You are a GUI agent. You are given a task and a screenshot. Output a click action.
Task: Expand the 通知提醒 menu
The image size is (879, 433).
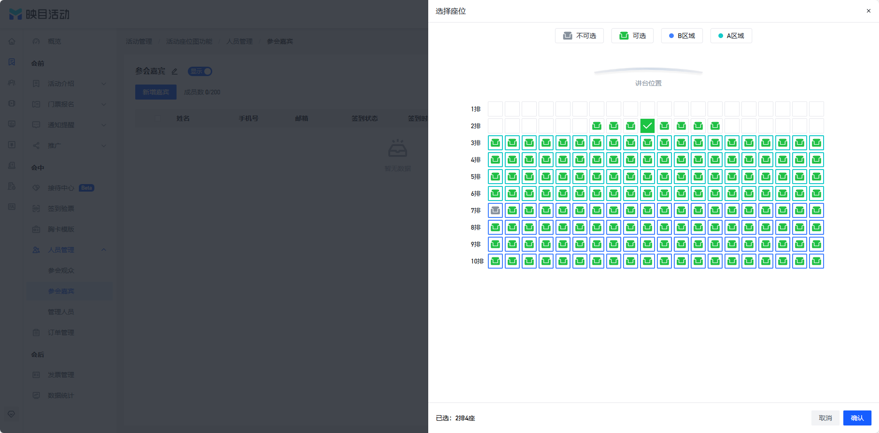(69, 125)
